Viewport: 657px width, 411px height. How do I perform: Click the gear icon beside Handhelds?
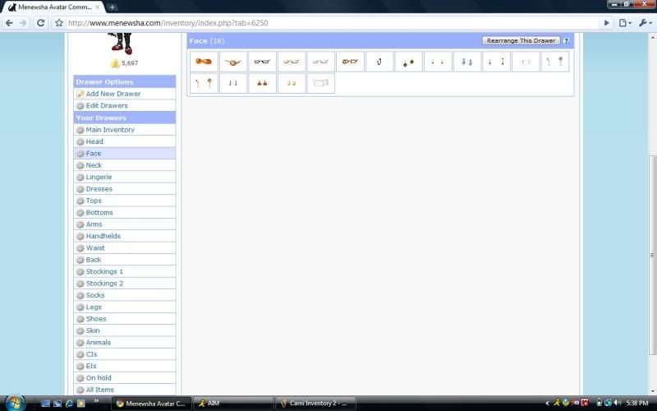click(x=80, y=236)
